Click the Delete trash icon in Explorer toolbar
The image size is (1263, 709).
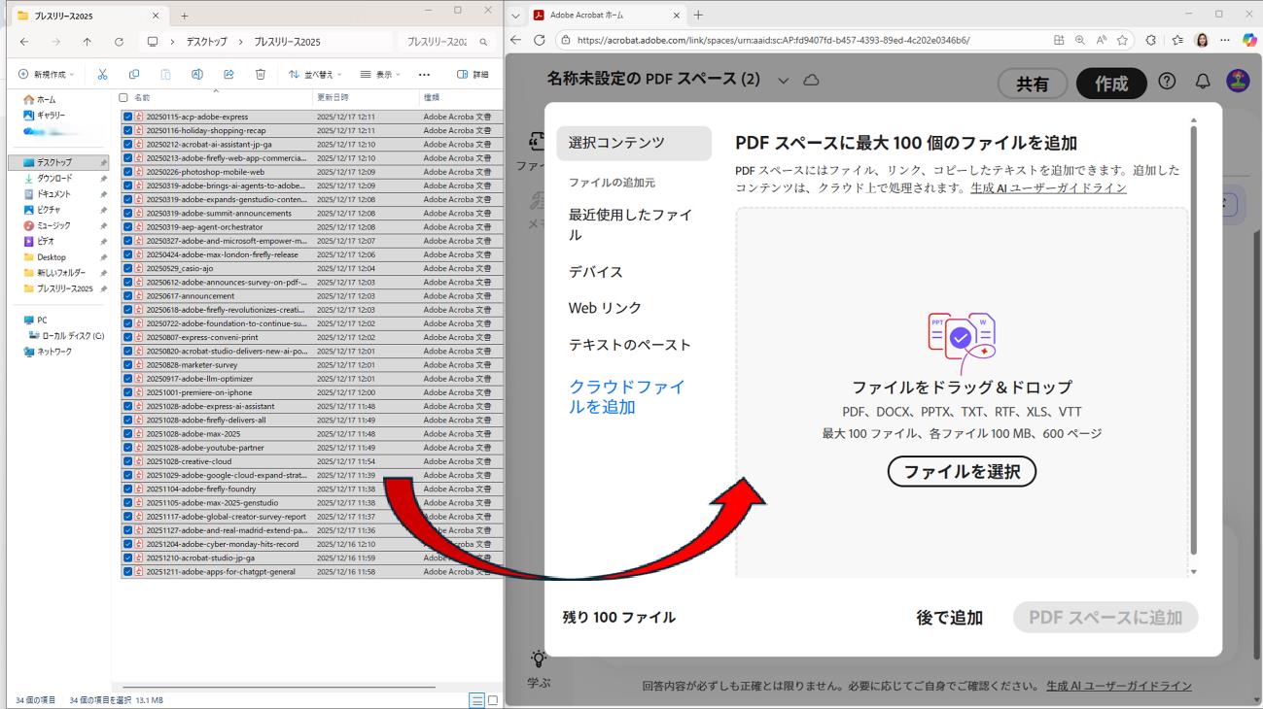click(x=260, y=74)
